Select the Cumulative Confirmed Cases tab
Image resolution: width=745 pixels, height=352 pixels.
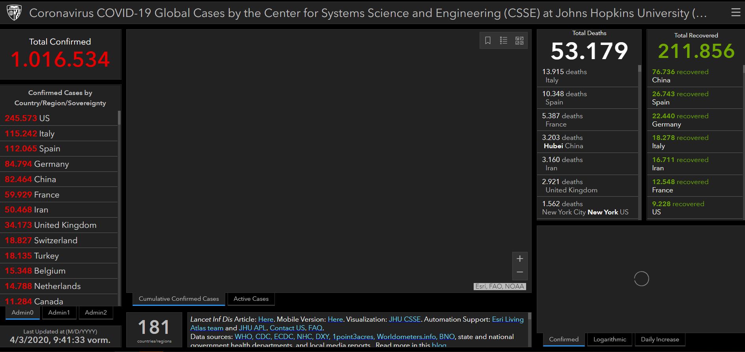[179, 299]
